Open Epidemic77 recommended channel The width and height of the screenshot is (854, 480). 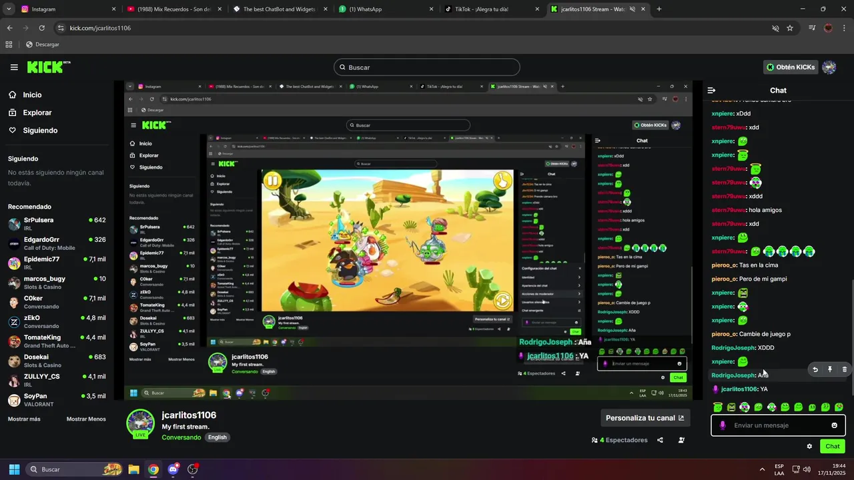[57, 263]
